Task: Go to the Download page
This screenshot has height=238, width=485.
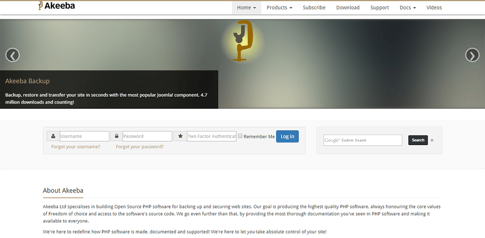Action: (x=348, y=8)
